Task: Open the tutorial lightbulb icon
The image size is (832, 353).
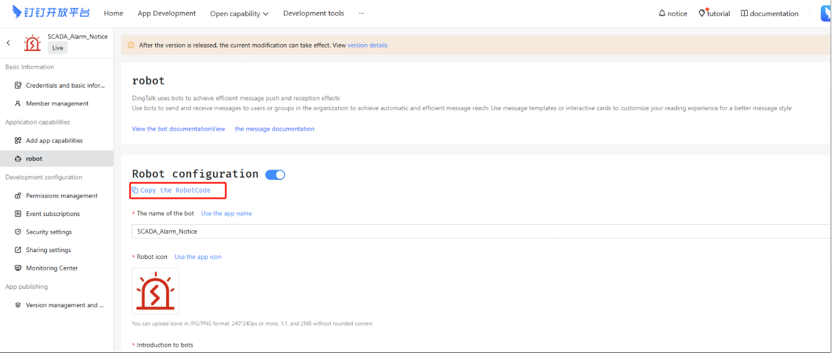Action: 702,13
